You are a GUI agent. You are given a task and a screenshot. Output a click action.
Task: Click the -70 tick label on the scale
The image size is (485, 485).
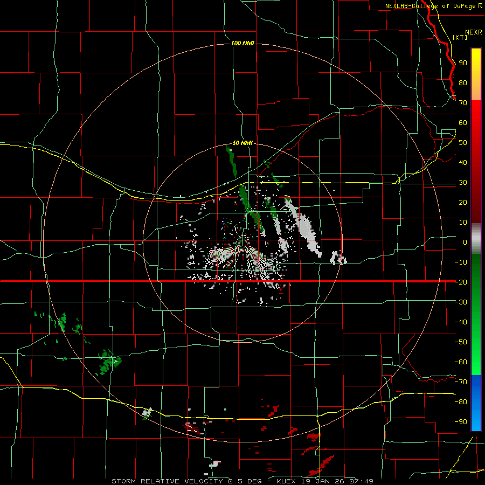pos(461,382)
